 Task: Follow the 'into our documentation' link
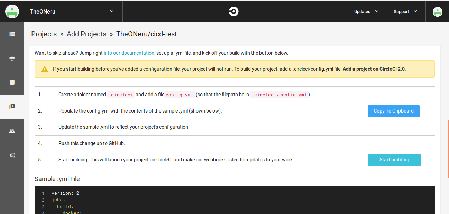[x=129, y=53]
